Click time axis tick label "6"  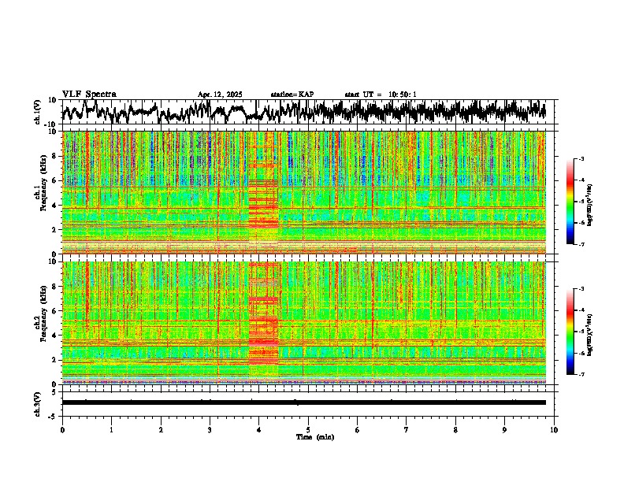[358, 430]
